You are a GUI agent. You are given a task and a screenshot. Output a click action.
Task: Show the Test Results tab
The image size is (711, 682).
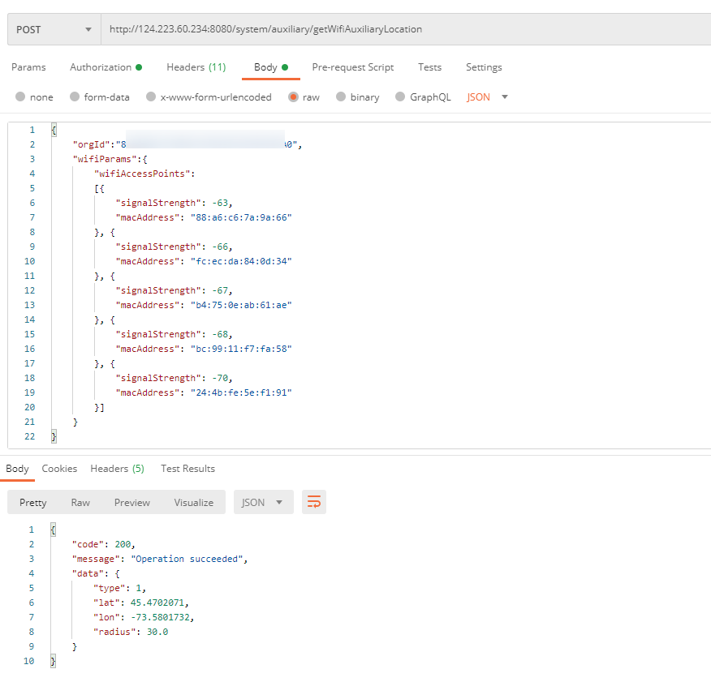click(x=187, y=469)
